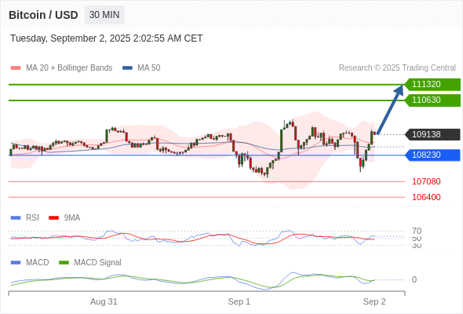Image resolution: width=463 pixels, height=314 pixels.
Task: Click the RSI 70 level label
Action: coord(417,231)
